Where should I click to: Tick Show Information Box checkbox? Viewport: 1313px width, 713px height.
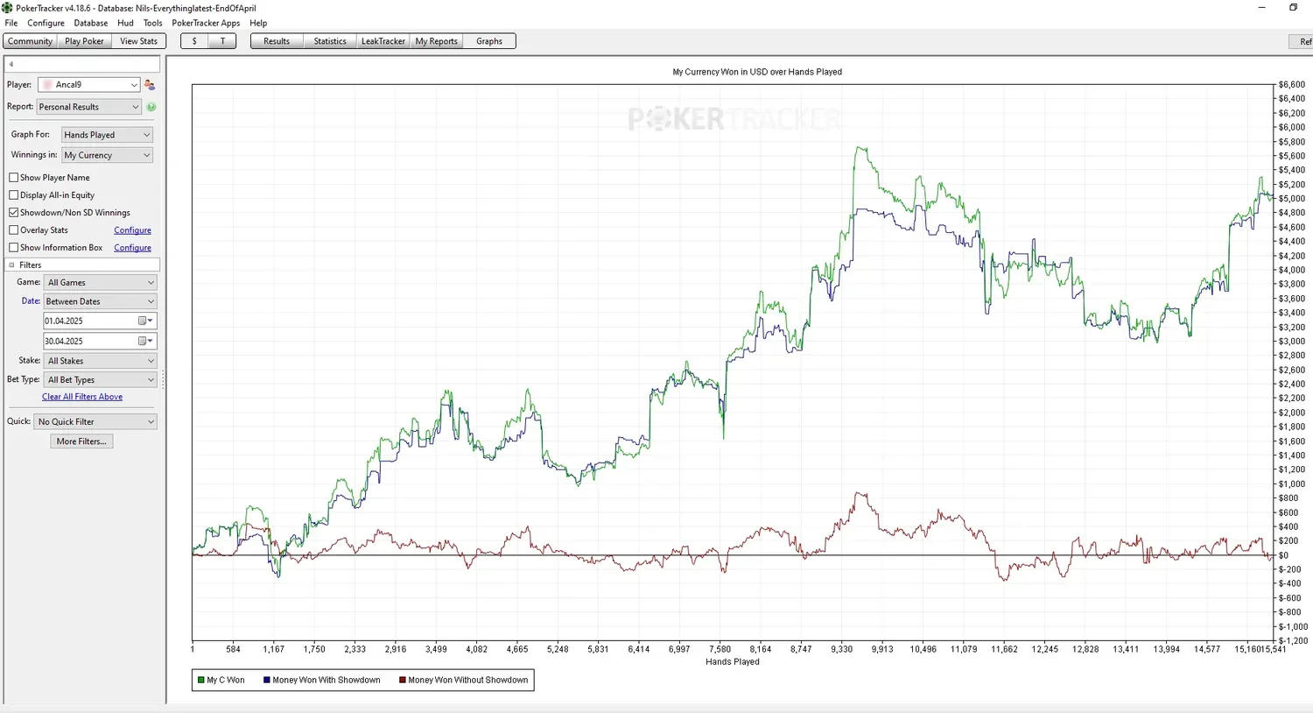[x=13, y=247]
